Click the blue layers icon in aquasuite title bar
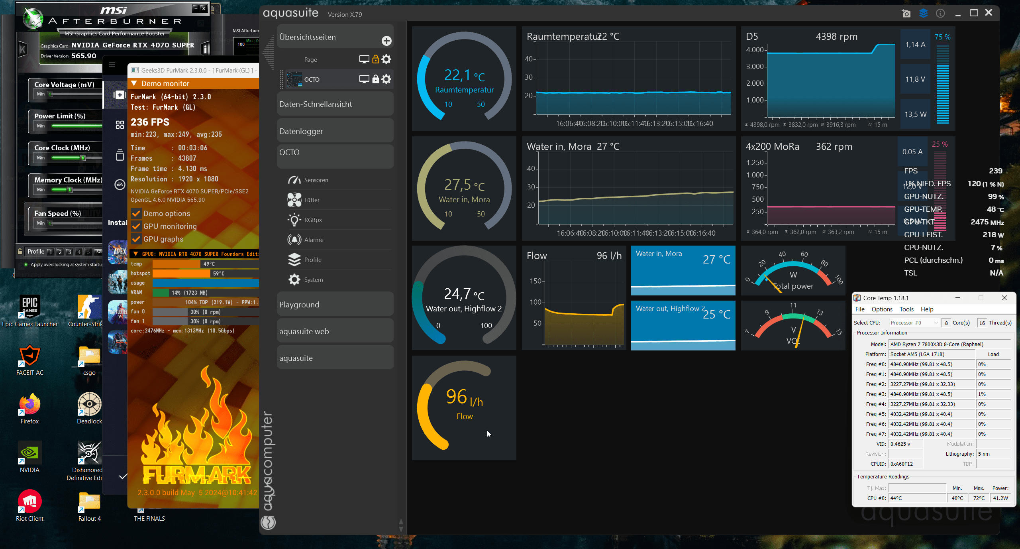The image size is (1020, 549). pyautogui.click(x=923, y=13)
